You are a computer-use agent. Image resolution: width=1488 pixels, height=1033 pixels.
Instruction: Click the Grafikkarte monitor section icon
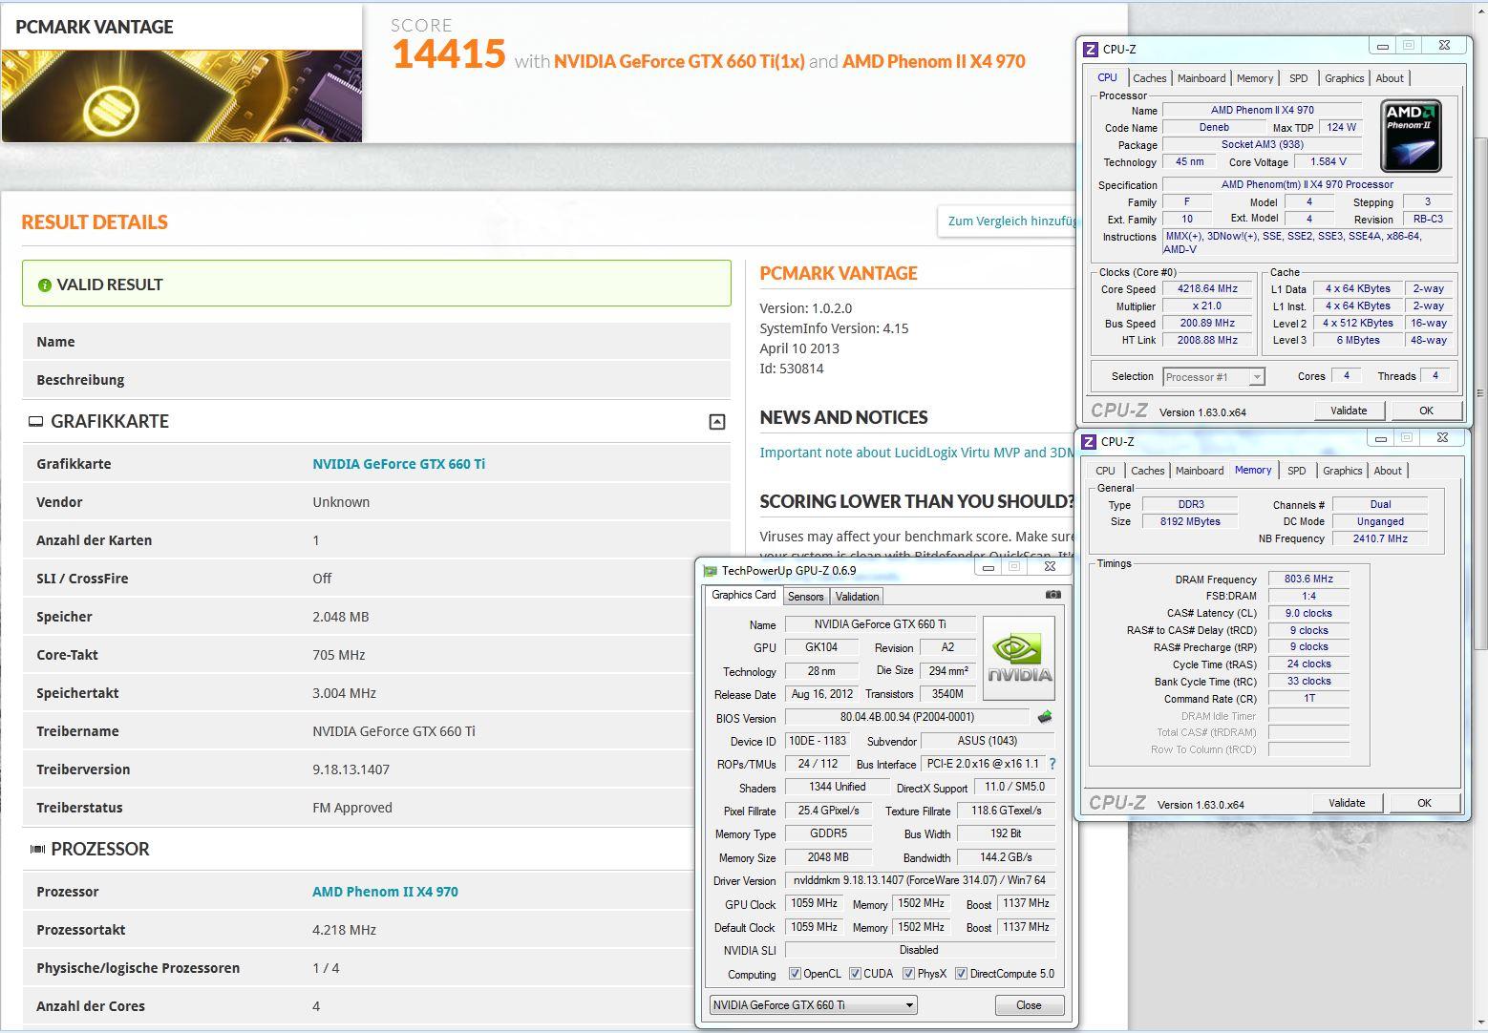pos(35,422)
